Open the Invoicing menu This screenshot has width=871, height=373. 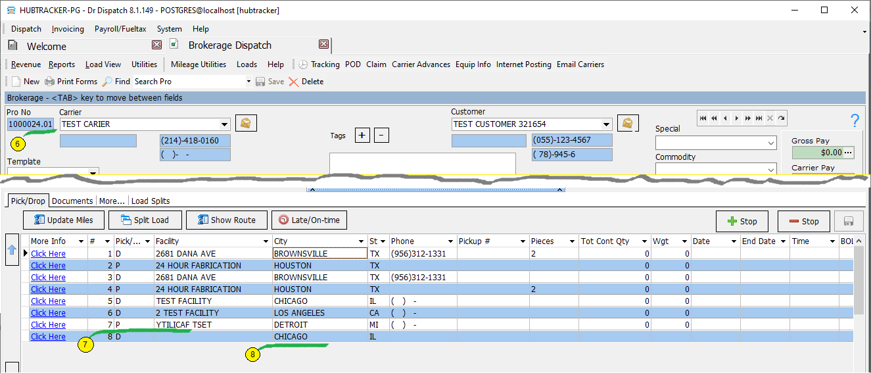[x=68, y=29]
